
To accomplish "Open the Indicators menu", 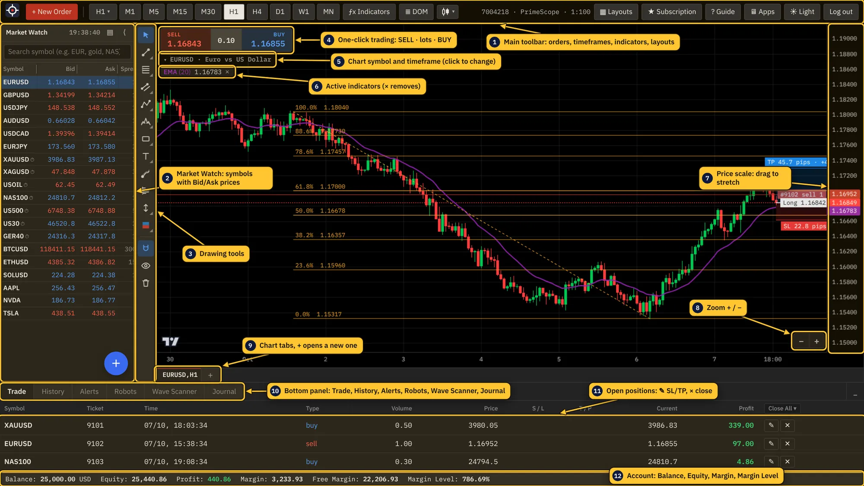I will 369,12.
